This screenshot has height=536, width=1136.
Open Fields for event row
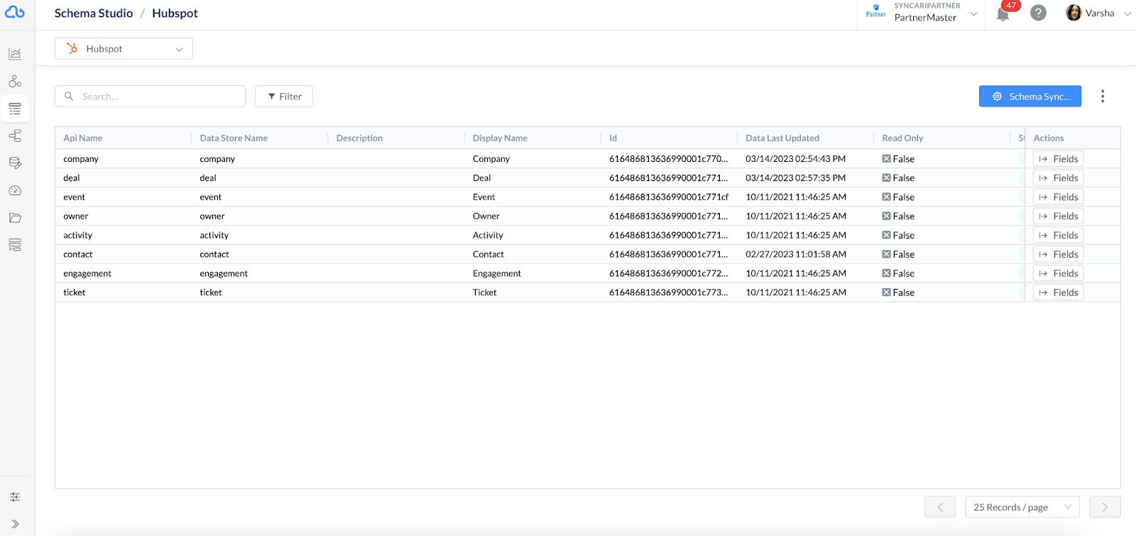(x=1058, y=197)
